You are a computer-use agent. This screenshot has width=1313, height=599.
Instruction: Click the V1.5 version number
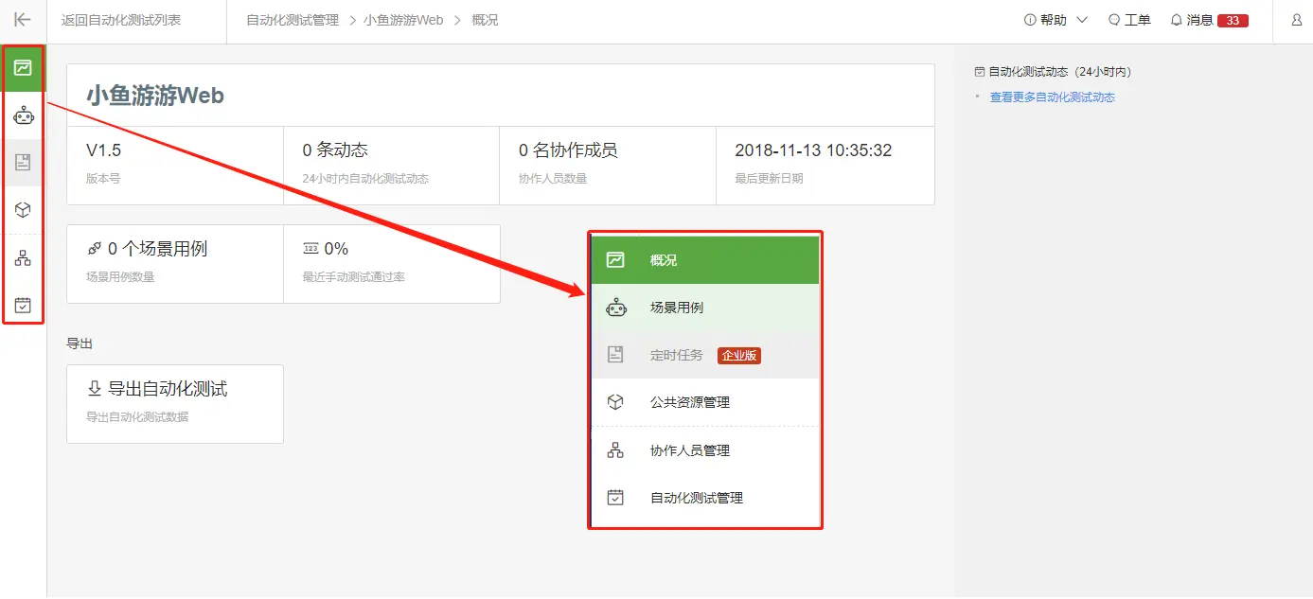(x=103, y=150)
